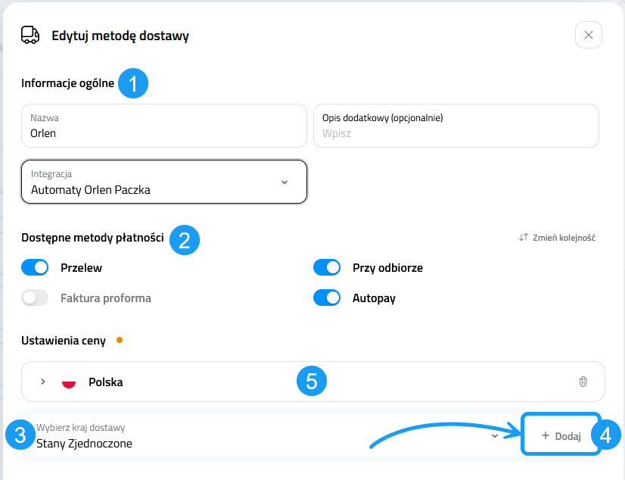625x480 pixels.
Task: Click the Nazwa input field
Action: pyautogui.click(x=164, y=126)
